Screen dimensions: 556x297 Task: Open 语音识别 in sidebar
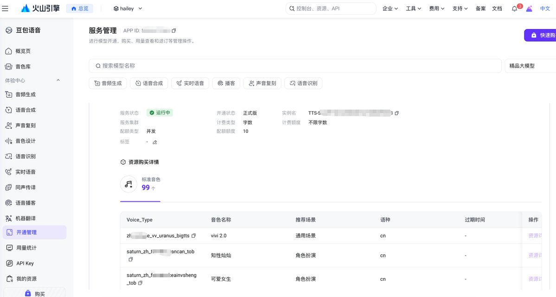pos(34,156)
